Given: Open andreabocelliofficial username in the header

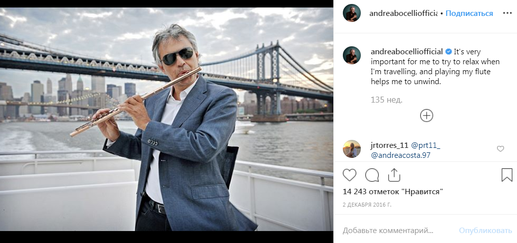Looking at the screenshot, I should click(x=403, y=13).
